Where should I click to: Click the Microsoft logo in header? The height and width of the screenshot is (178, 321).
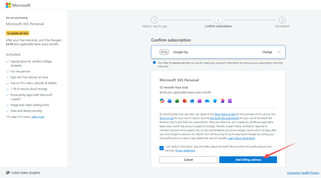coord(18,5)
